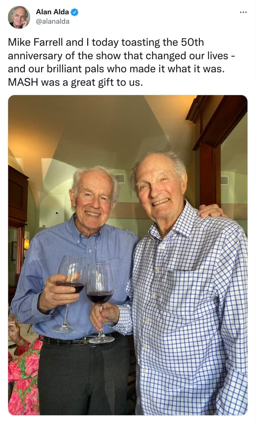Open Alan Alda's profile avatar
Image resolution: width=256 pixels, height=423 pixels.
pyautogui.click(x=19, y=17)
